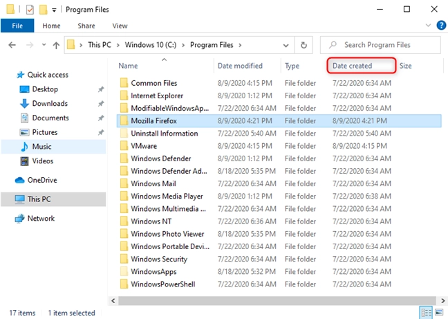Image resolution: width=448 pixels, height=319 pixels.
Task: Open the address bar history dropdown
Action: click(286, 45)
